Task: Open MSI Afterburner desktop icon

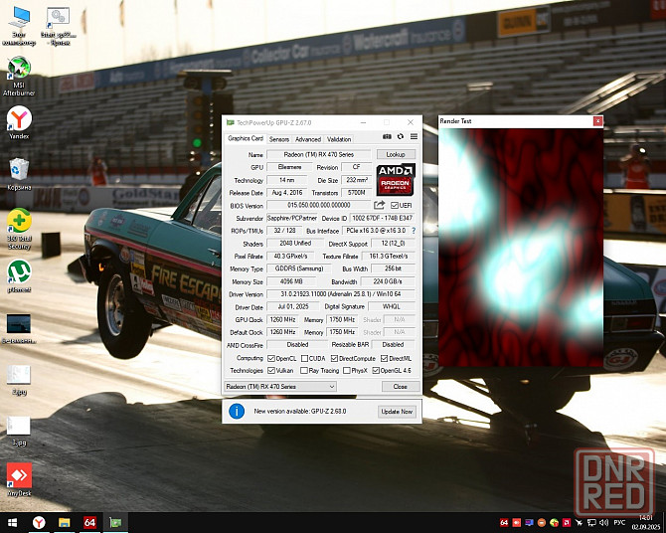Action: coord(19,70)
